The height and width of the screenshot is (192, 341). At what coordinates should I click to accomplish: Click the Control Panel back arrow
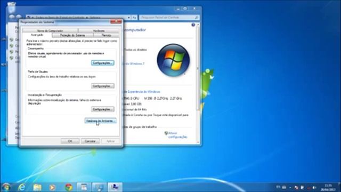[12, 17]
